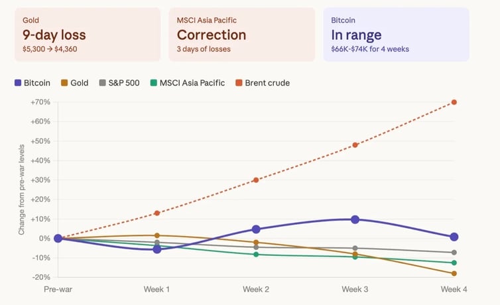Select Brent crude Week 4 data point
Image resolution: width=500 pixels, height=305 pixels.
tap(454, 102)
